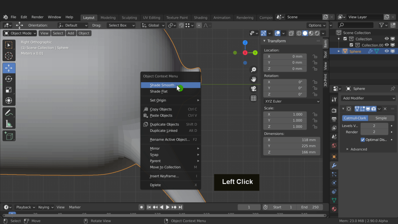The width and height of the screenshot is (398, 224).
Task: Click the End frame field
Action: tap(310, 207)
